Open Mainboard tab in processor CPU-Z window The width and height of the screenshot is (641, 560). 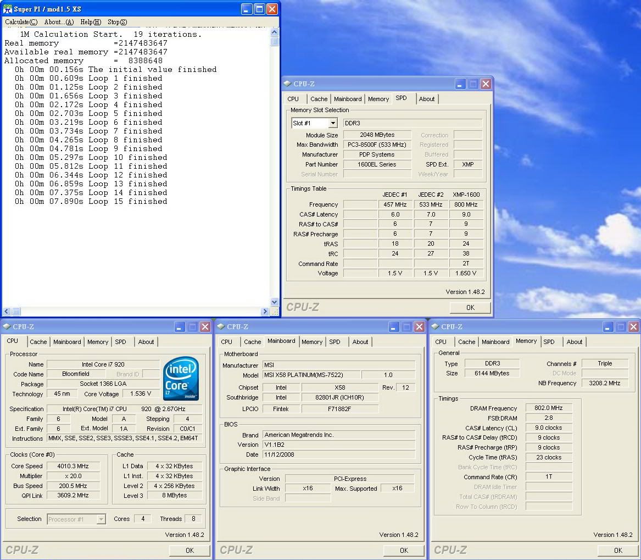pyautogui.click(x=67, y=342)
